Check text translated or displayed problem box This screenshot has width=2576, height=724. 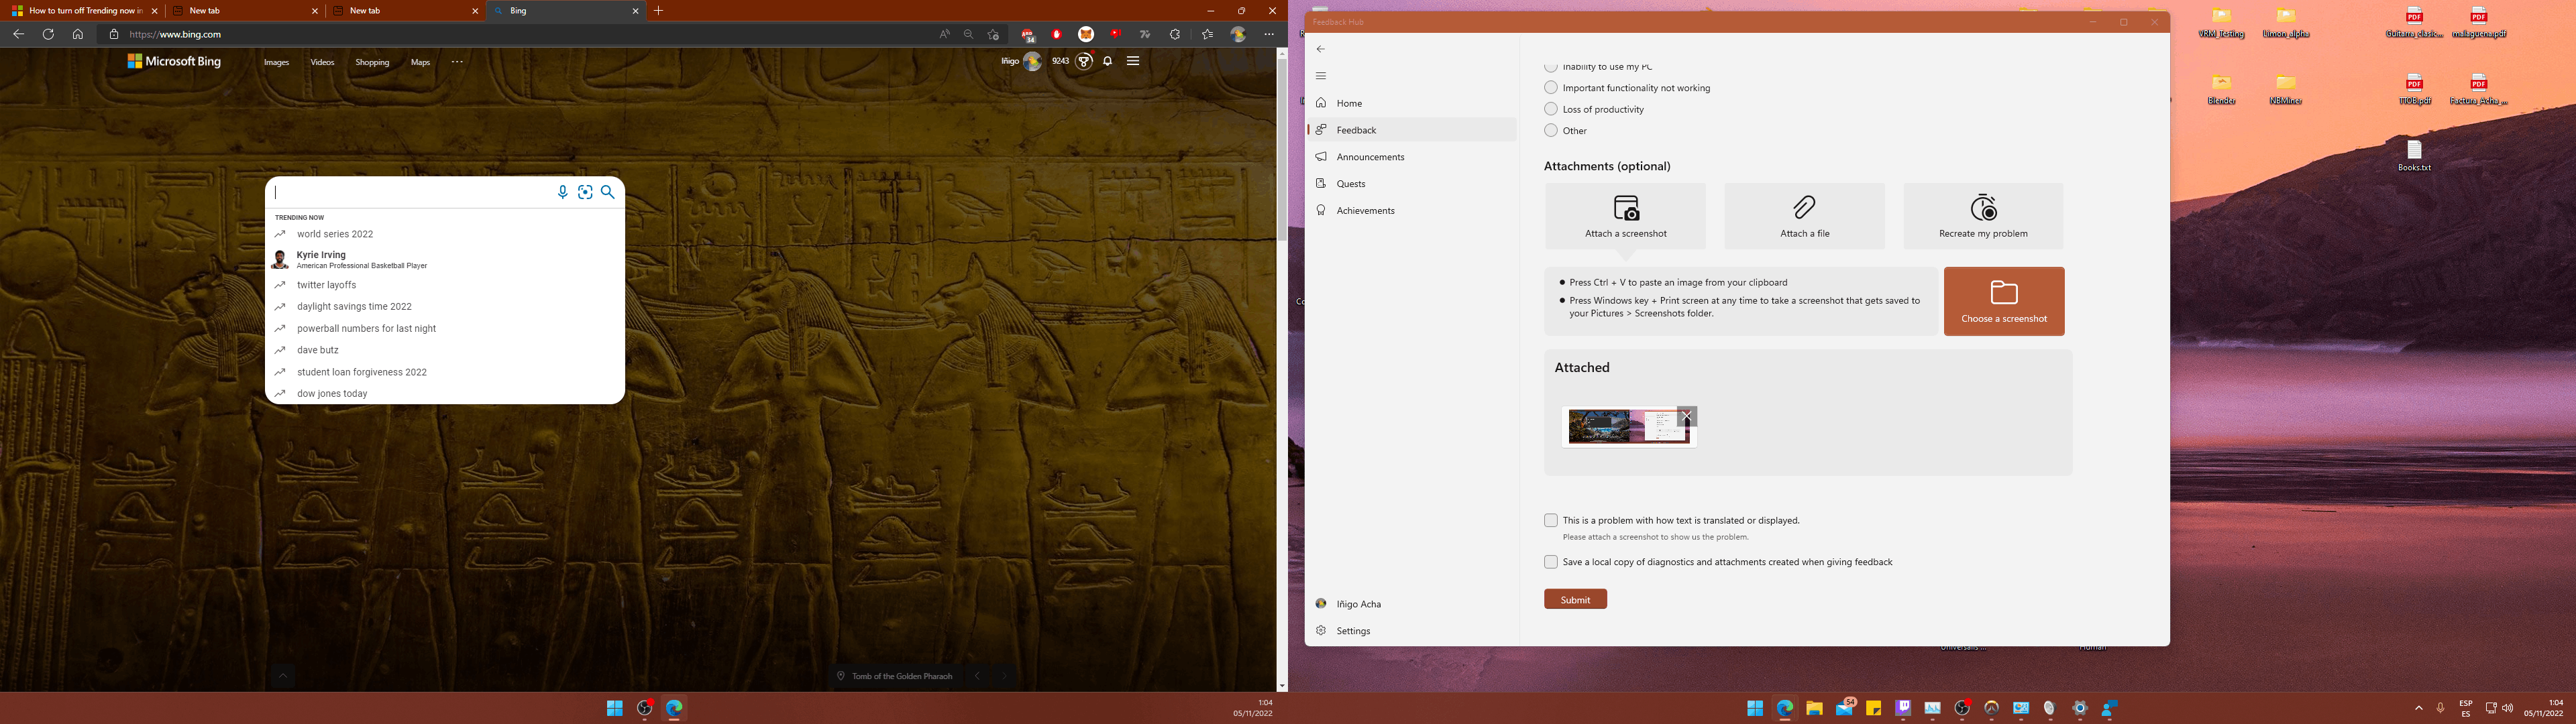point(1551,520)
